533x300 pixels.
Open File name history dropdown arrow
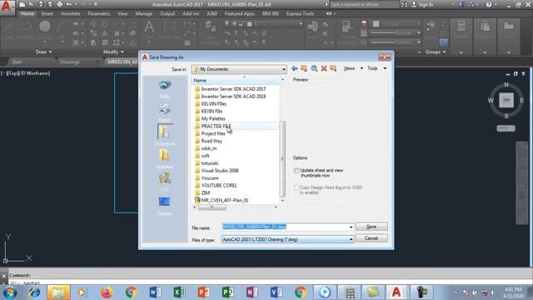tap(351, 227)
